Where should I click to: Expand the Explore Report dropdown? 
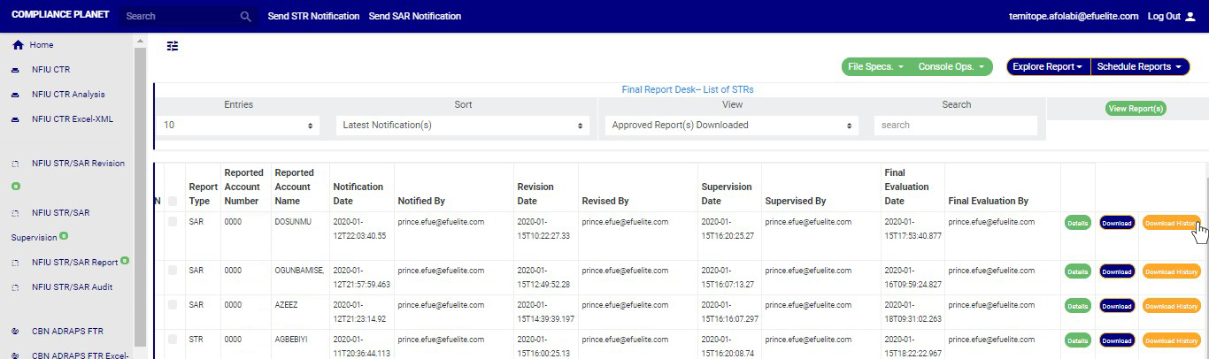click(x=1048, y=67)
